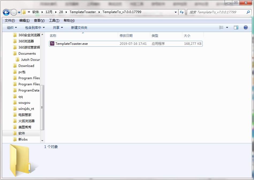Select 软件 folder in tree
This screenshot has width=254, height=180.
[x=21, y=133]
